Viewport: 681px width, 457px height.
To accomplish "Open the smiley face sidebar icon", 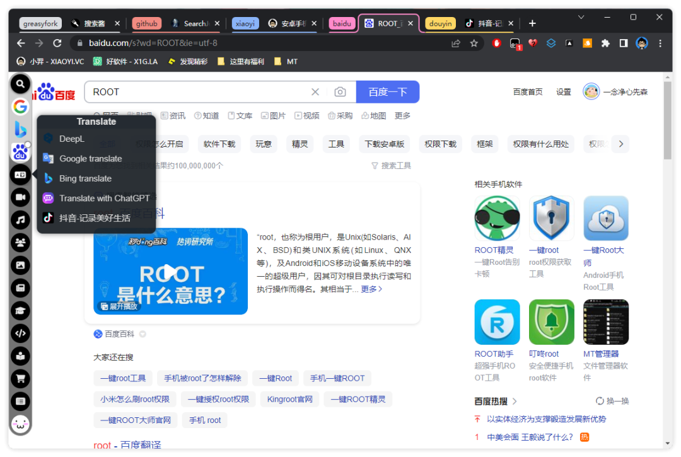I will 20,424.
